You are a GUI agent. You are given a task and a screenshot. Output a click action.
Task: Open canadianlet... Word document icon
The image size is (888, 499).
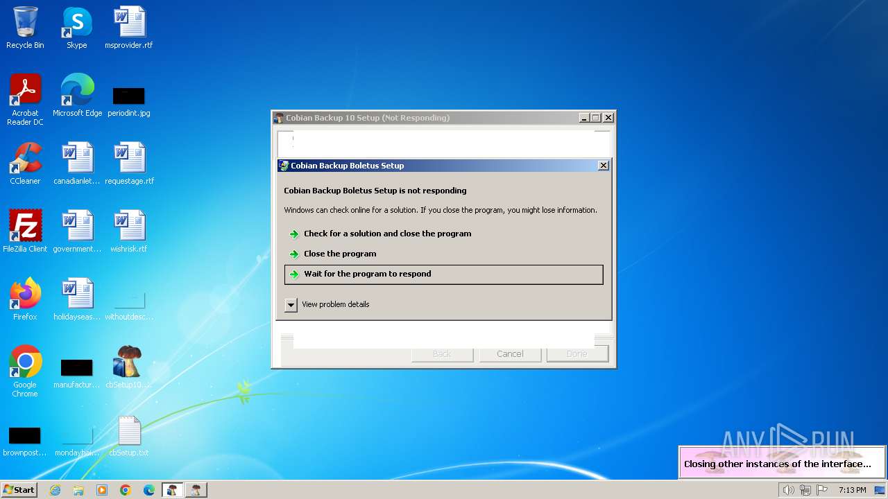[x=77, y=164]
